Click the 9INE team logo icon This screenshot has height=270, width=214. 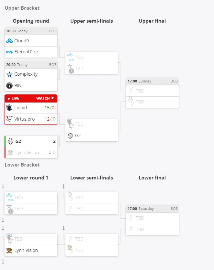tap(9, 85)
